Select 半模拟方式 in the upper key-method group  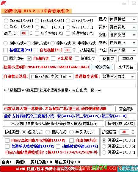(74, 43)
